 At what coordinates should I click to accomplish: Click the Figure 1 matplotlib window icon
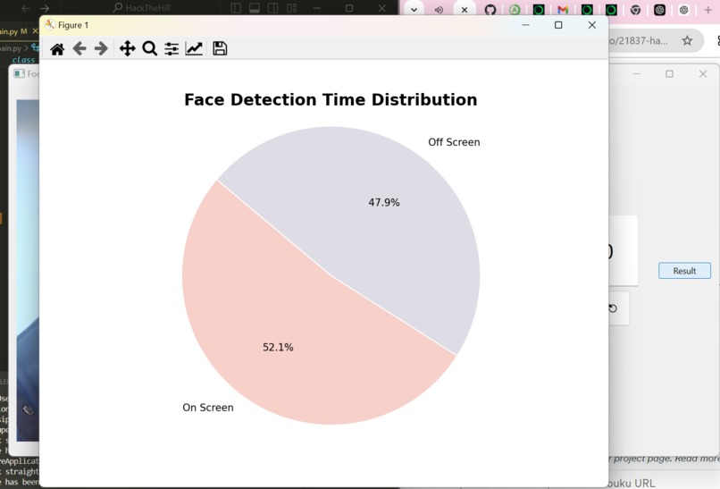click(50, 25)
